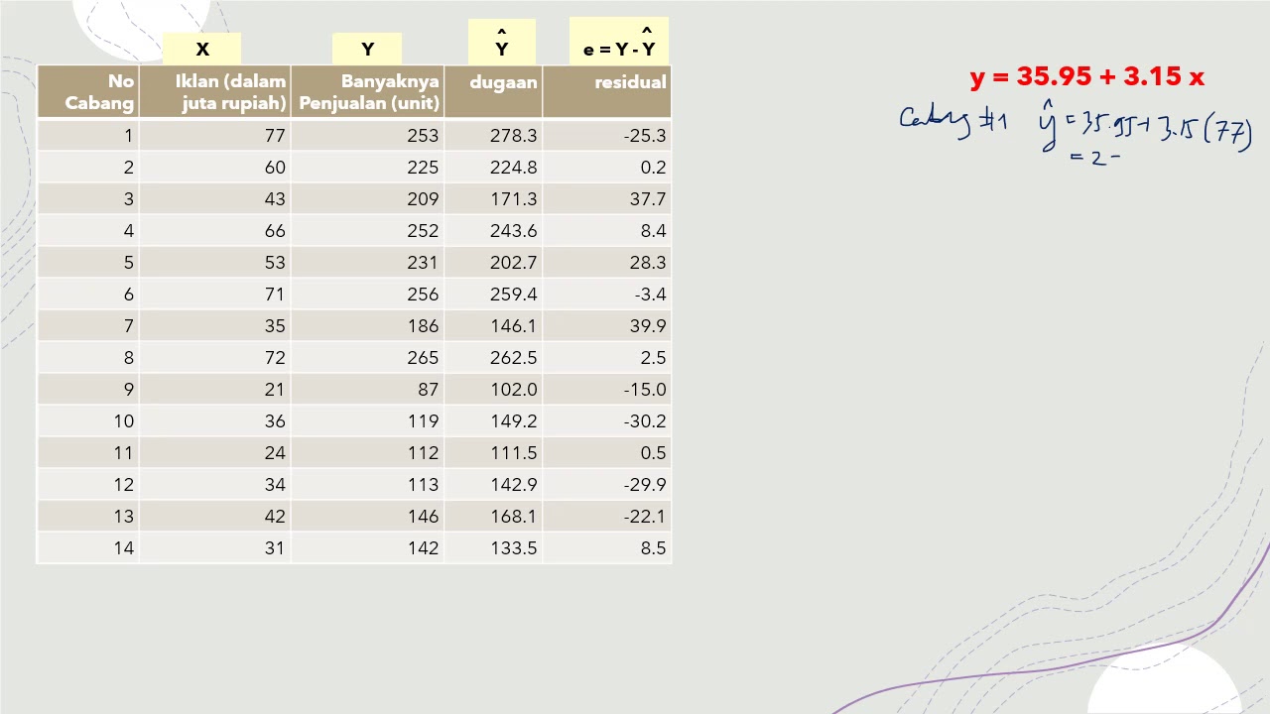Click dugaan value 111.5
The width and height of the screenshot is (1270, 714).
pyautogui.click(x=513, y=453)
